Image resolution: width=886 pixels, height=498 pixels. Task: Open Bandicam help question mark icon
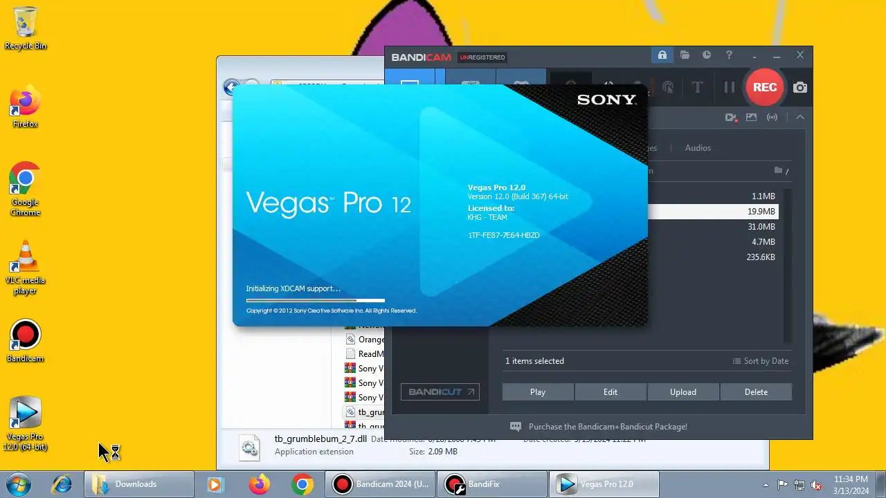(x=729, y=55)
